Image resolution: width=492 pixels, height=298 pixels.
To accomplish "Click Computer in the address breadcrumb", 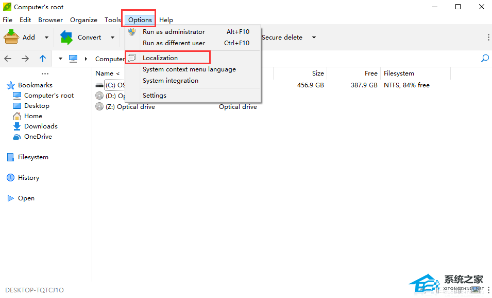I will pos(110,59).
